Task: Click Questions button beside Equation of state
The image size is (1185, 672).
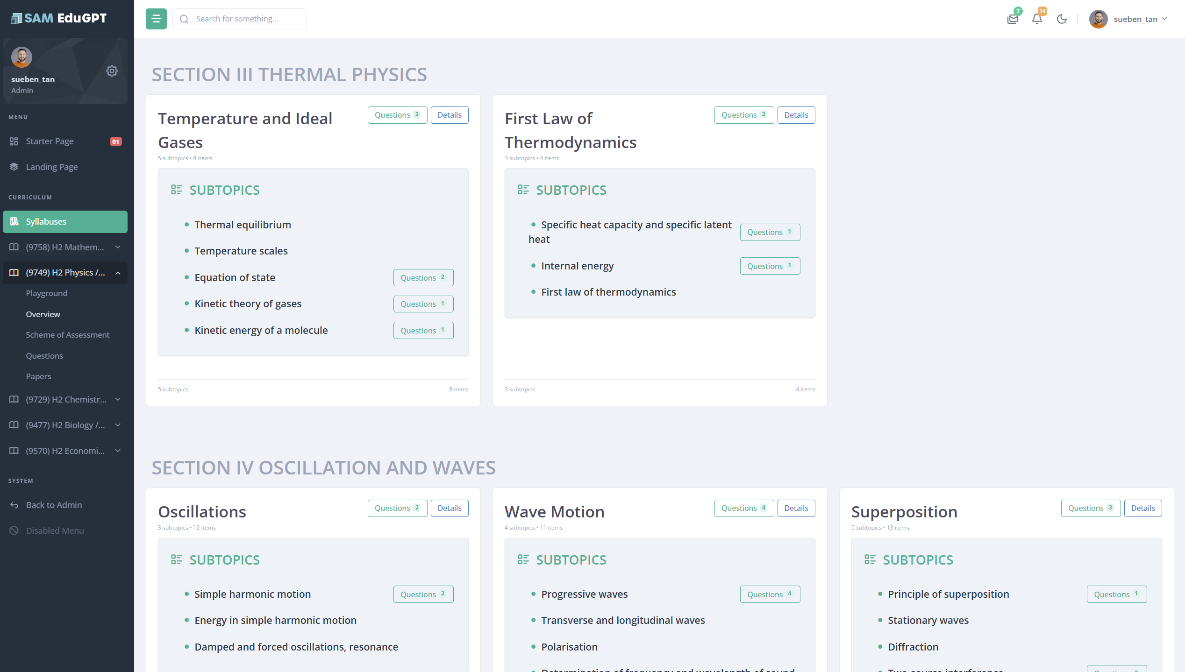Action: (423, 277)
